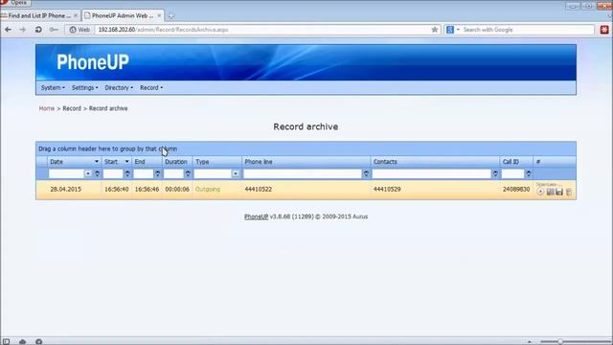Switch to PhoneUP Admin Web tab
The image size is (613, 345).
pyautogui.click(x=123, y=15)
